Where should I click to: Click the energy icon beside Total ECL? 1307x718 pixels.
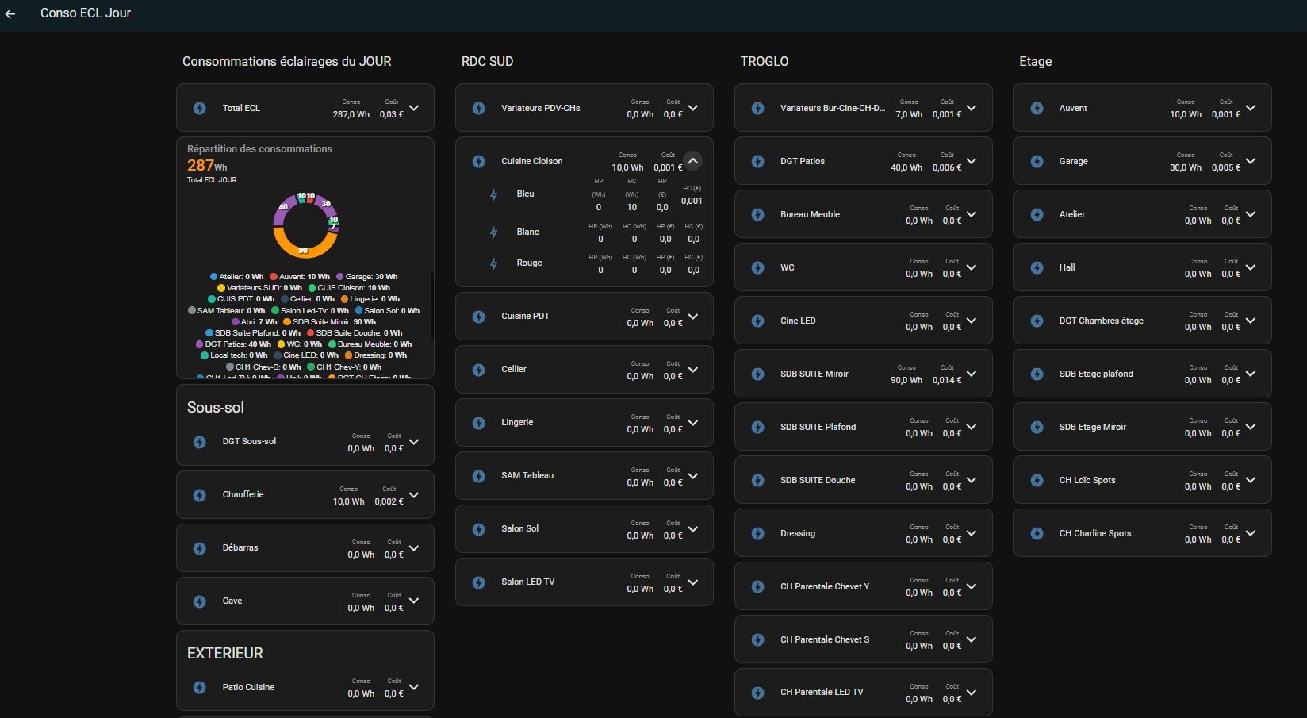pyautogui.click(x=200, y=108)
